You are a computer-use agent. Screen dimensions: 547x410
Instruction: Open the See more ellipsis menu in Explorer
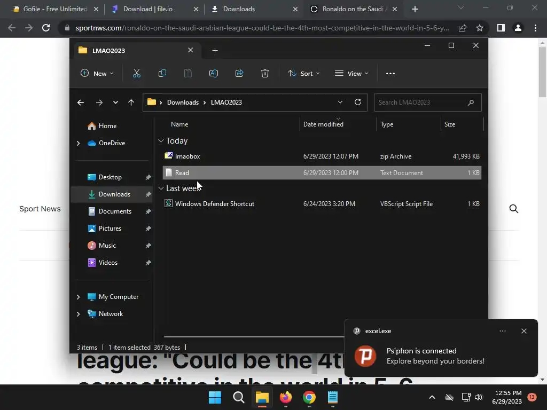[390, 74]
